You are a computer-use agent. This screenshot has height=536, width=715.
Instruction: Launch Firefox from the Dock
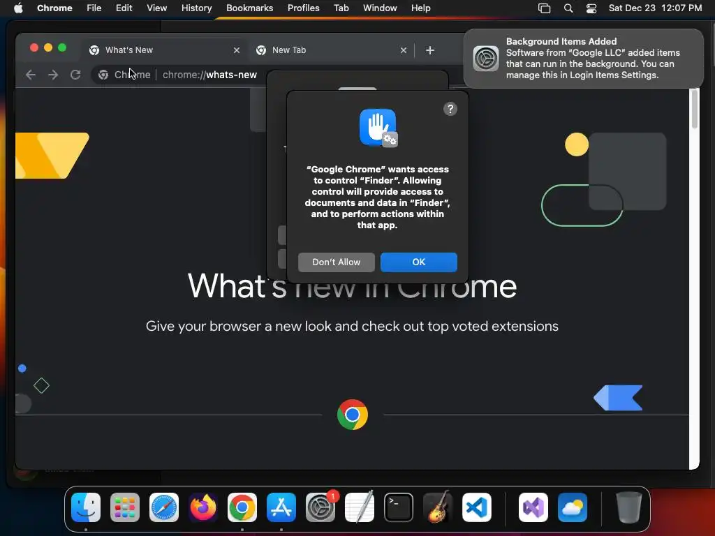(x=203, y=507)
